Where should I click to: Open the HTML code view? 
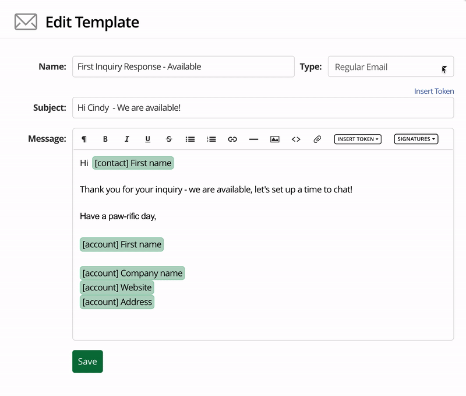pyautogui.click(x=296, y=139)
